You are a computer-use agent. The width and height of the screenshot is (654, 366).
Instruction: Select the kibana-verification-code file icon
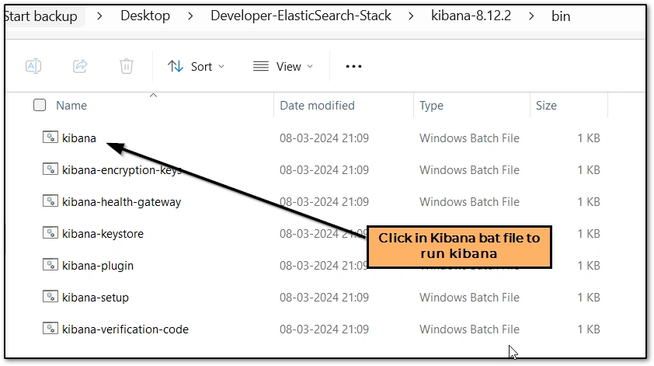(50, 328)
